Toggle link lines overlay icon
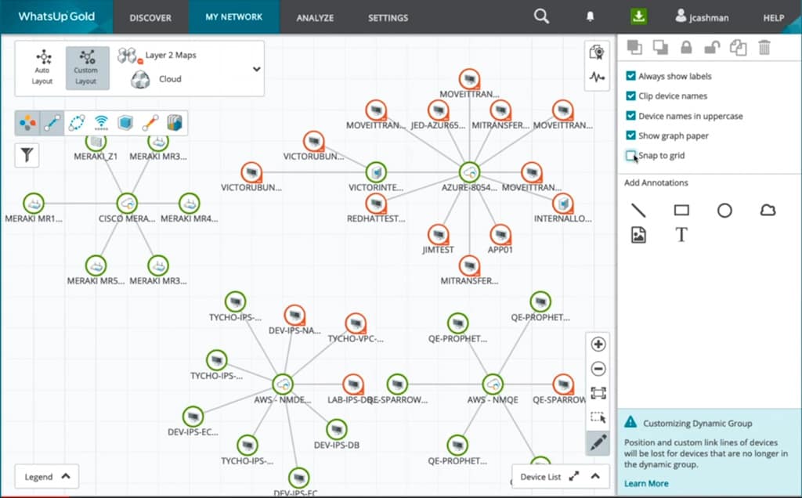 [x=52, y=123]
